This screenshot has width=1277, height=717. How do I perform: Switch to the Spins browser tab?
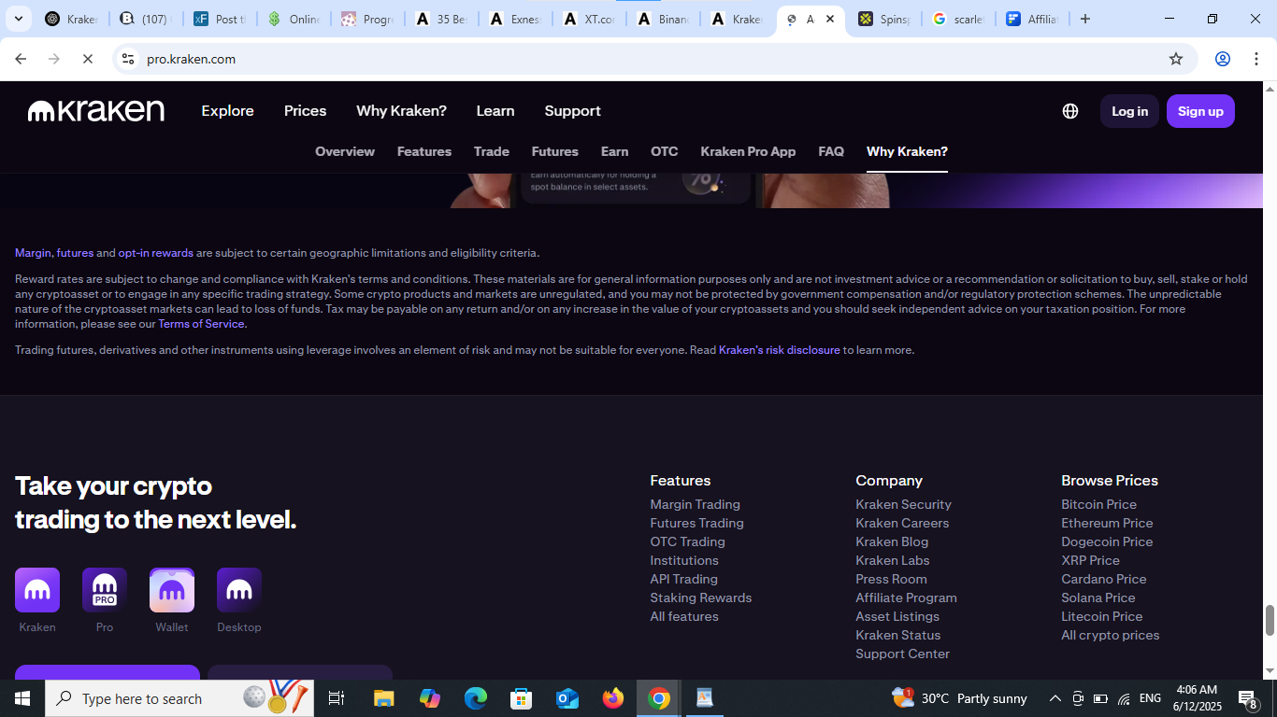[882, 19]
